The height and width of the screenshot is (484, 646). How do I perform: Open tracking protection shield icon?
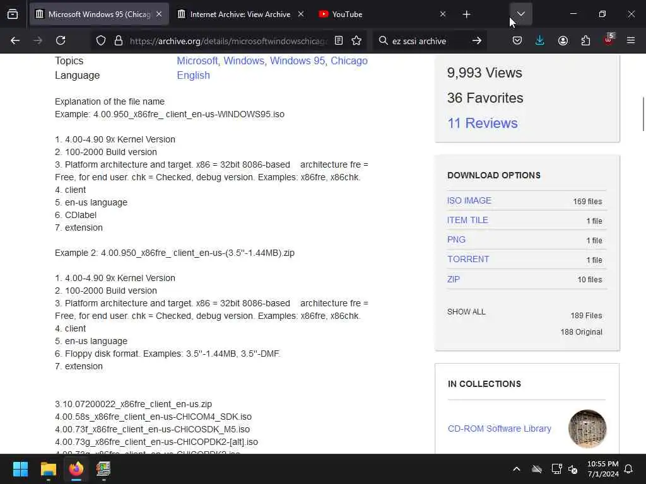101,40
